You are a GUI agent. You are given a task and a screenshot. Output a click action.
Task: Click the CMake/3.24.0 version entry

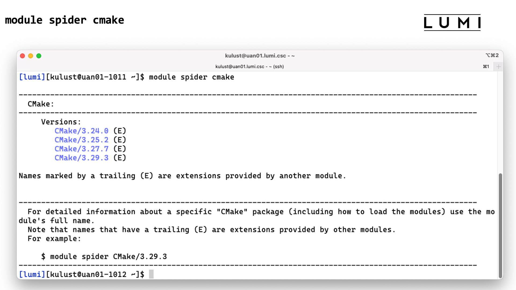tap(81, 131)
